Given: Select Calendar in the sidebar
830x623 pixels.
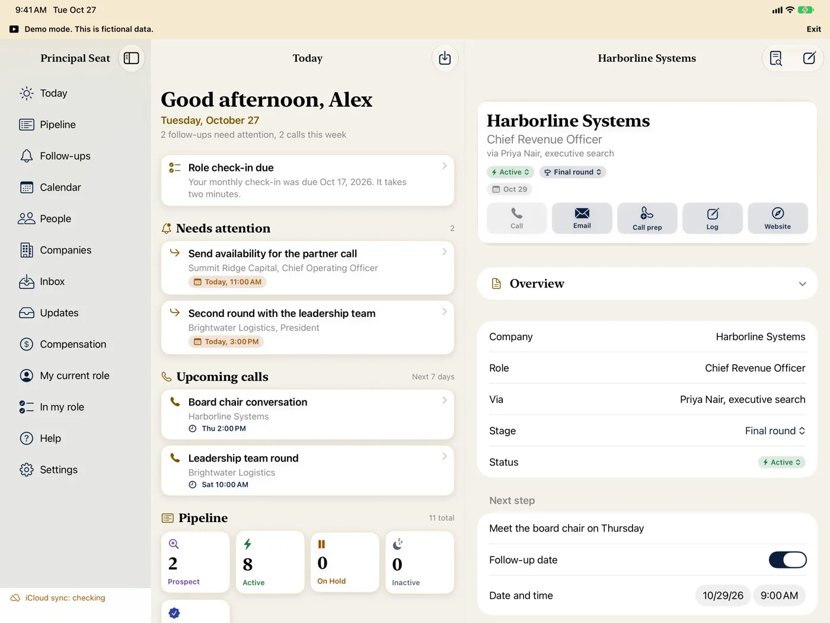Looking at the screenshot, I should click(x=75, y=187).
